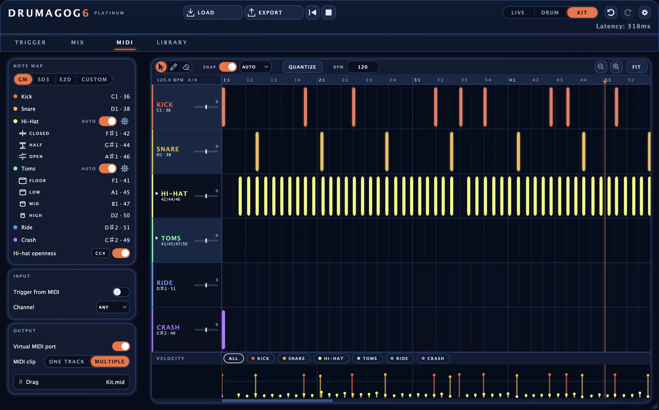Click the Kit.mid drag handle icon

(20, 382)
